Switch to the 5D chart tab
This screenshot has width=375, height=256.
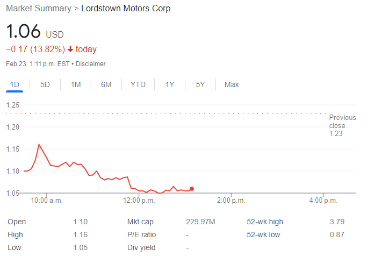tap(45, 84)
